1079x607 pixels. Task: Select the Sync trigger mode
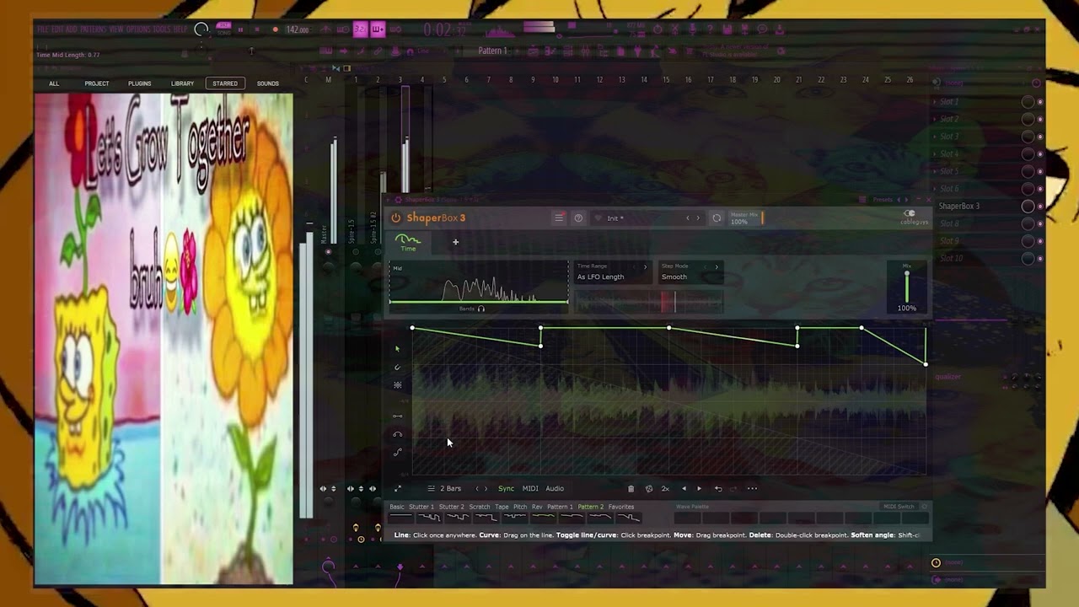506,488
